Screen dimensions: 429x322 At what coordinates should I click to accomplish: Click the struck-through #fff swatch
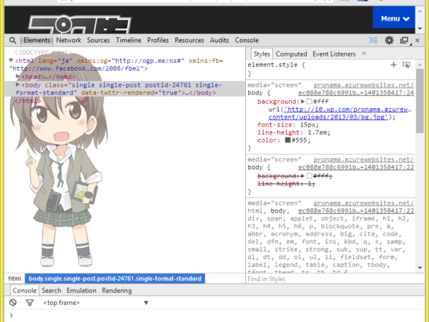tap(309, 176)
